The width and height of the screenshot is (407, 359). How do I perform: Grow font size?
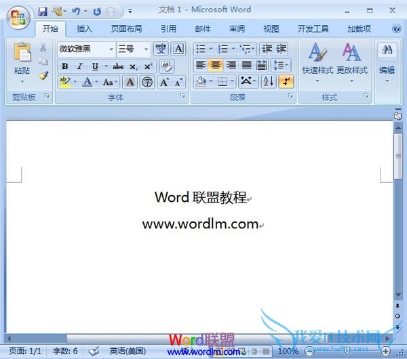coord(164,83)
